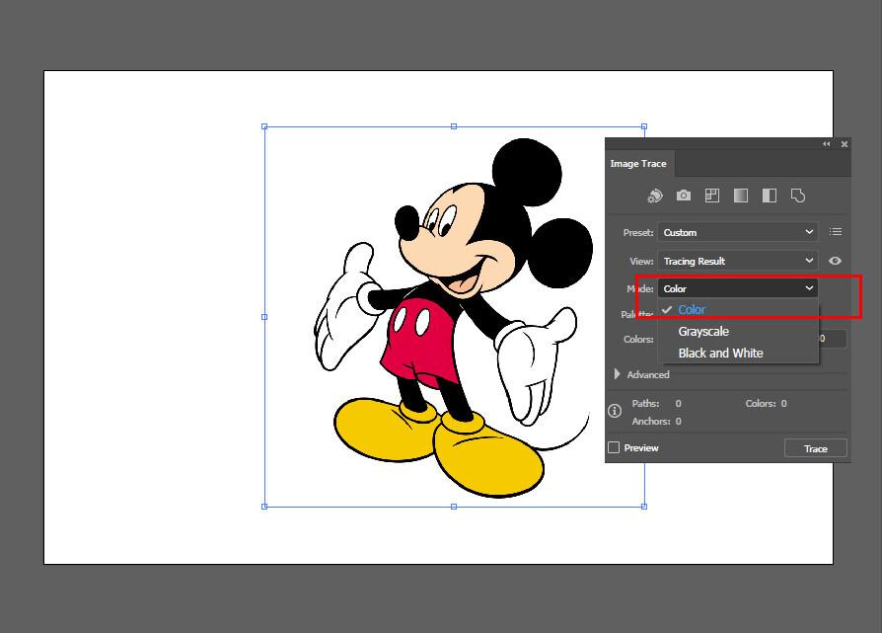This screenshot has height=633, width=882.
Task: Toggle the tracing result visibility eye
Action: 835,260
